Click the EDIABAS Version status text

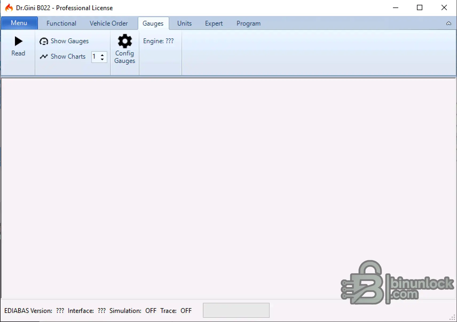34,311
